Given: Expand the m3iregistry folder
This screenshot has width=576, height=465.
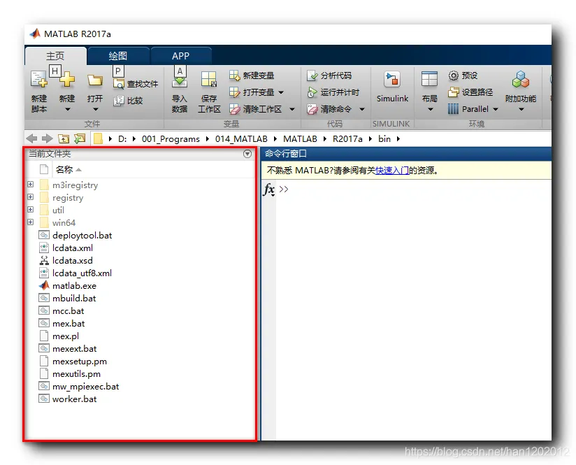Looking at the screenshot, I should [x=31, y=184].
